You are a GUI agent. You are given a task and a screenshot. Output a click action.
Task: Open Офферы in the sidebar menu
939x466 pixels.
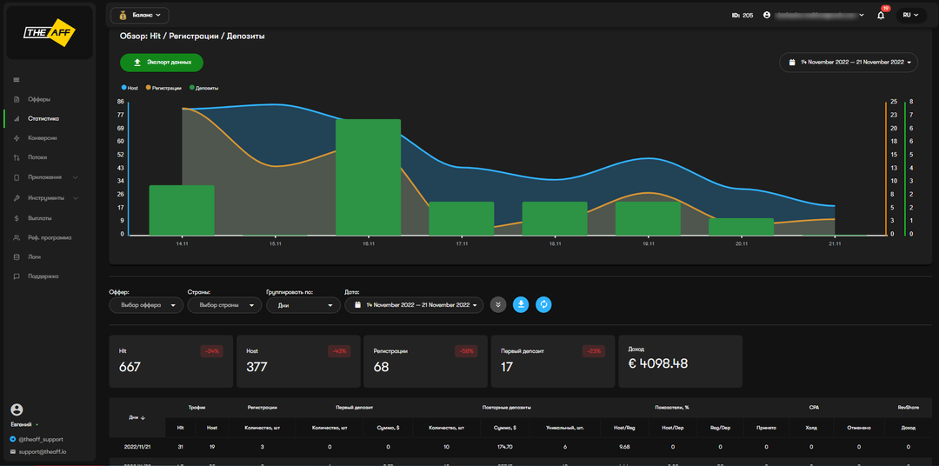[39, 99]
